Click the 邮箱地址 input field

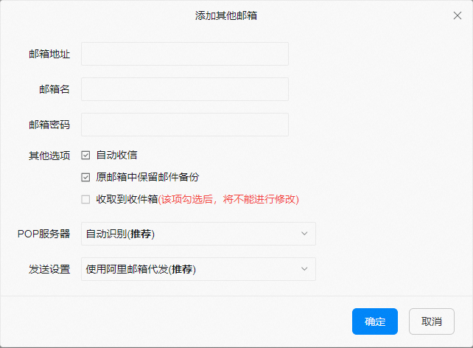(184, 54)
